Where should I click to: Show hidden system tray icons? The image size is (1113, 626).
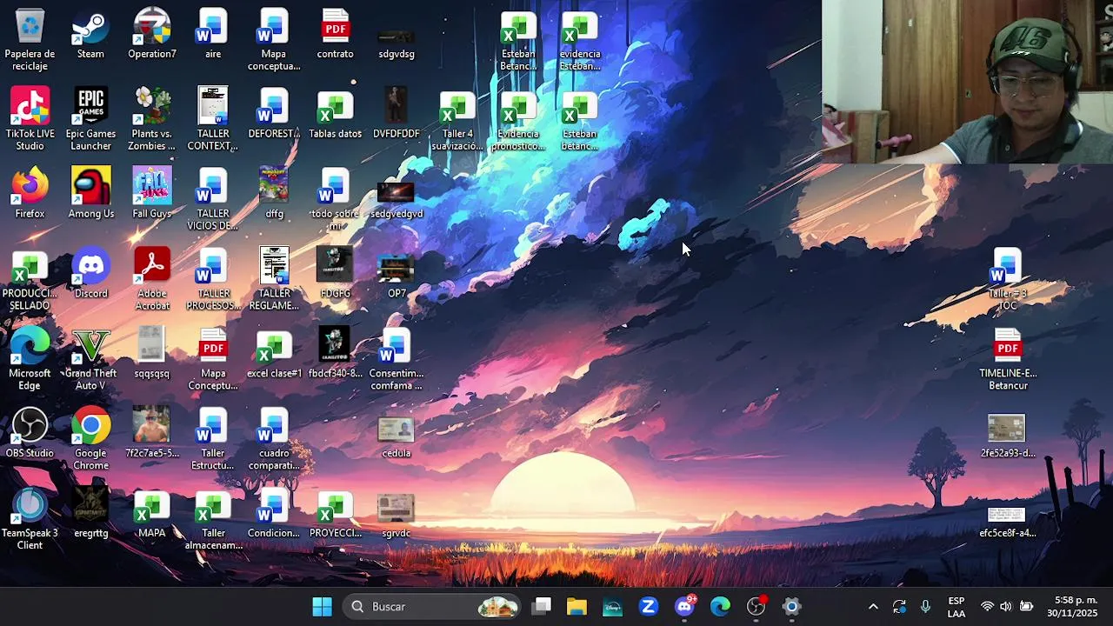pos(873,607)
